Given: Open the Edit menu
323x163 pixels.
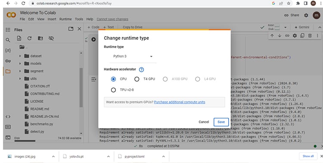Looking at the screenshot, I should click(31, 19).
